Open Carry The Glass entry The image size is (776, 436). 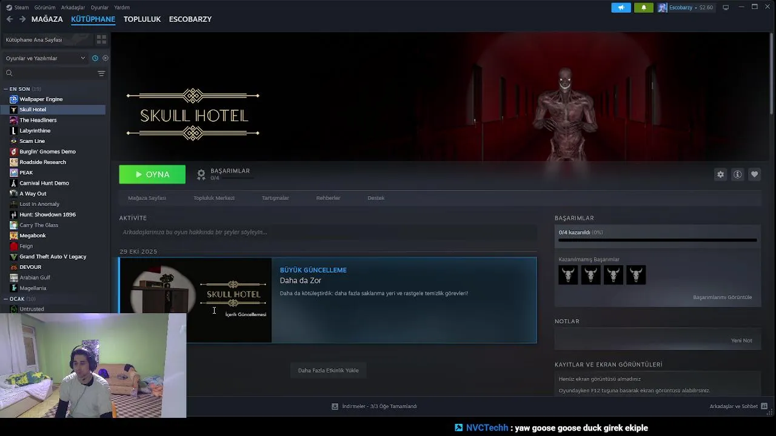click(x=39, y=225)
